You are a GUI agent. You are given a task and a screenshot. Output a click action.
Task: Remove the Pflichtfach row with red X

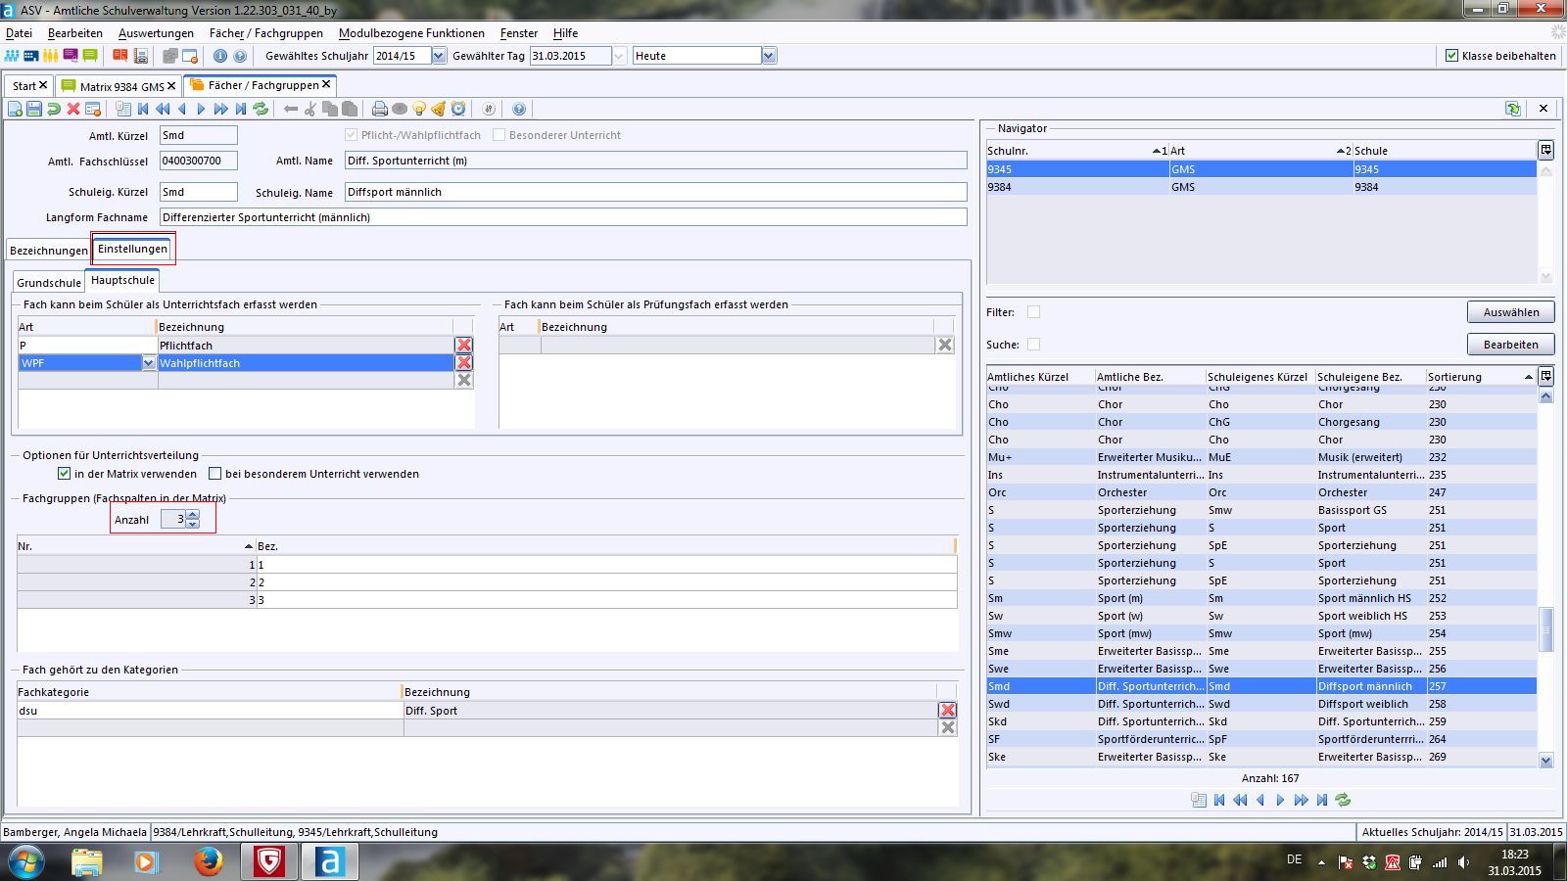(464, 345)
